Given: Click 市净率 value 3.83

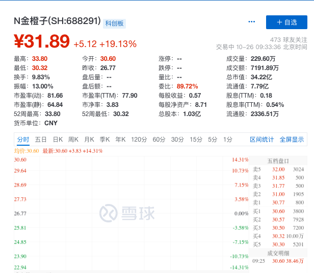Looking at the screenshot, I should [112, 105].
